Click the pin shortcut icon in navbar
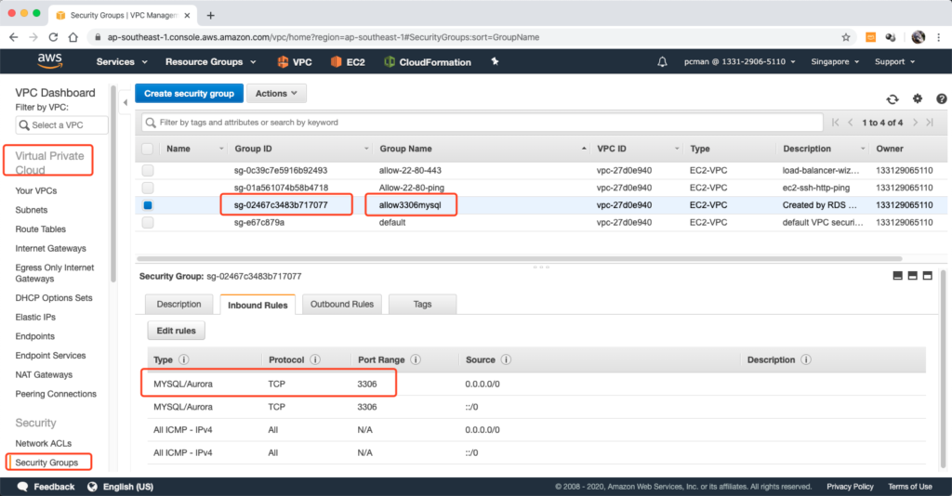Viewport: 952px width, 496px height. click(495, 62)
